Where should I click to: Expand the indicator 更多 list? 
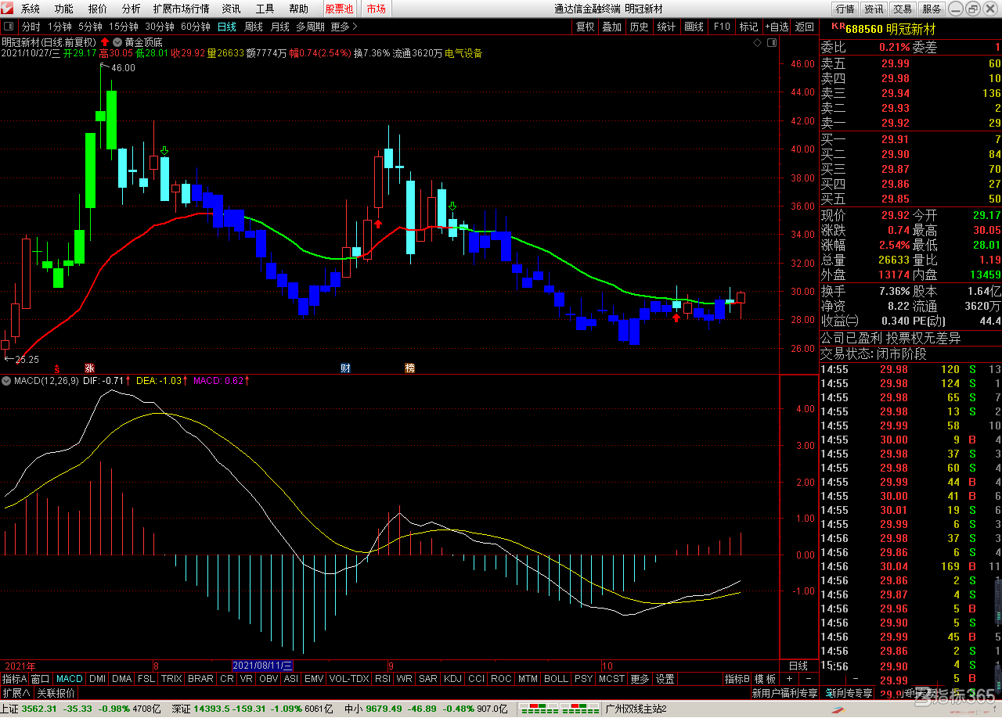640,679
